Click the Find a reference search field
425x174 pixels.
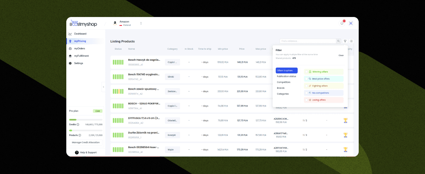click(x=308, y=41)
